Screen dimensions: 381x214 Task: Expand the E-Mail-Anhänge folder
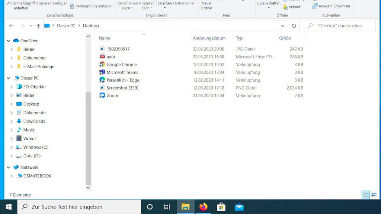(12, 67)
